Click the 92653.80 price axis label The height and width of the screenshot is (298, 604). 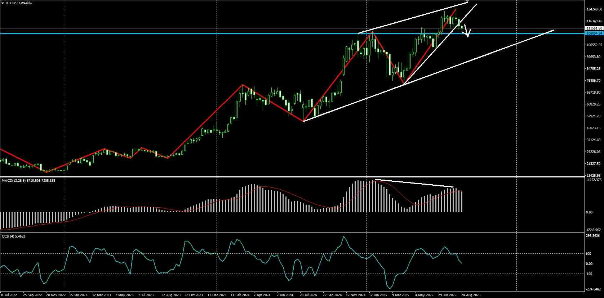(x=594, y=57)
